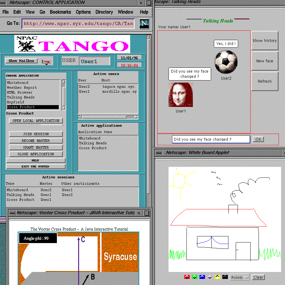Image resolution: width=285 pixels, height=285 pixels.
Task: Click the Go To URL field
Action: click(x=78, y=23)
